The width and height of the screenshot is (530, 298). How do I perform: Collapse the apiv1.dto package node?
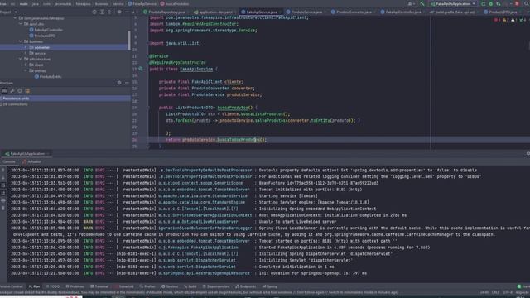coord(21,24)
